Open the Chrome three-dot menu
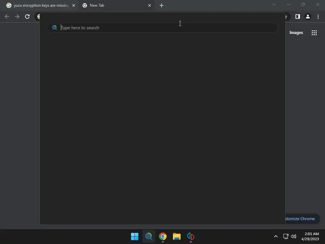The width and height of the screenshot is (325, 244). 318,17
